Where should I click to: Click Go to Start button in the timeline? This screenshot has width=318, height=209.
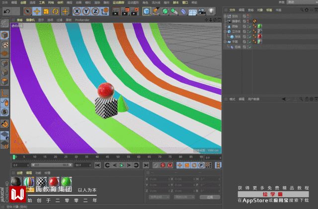tap(97, 165)
